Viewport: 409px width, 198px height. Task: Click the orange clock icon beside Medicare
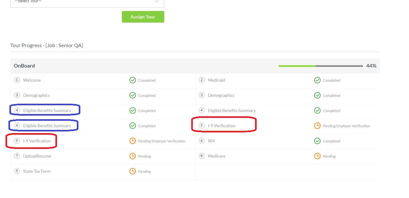[x=317, y=156]
